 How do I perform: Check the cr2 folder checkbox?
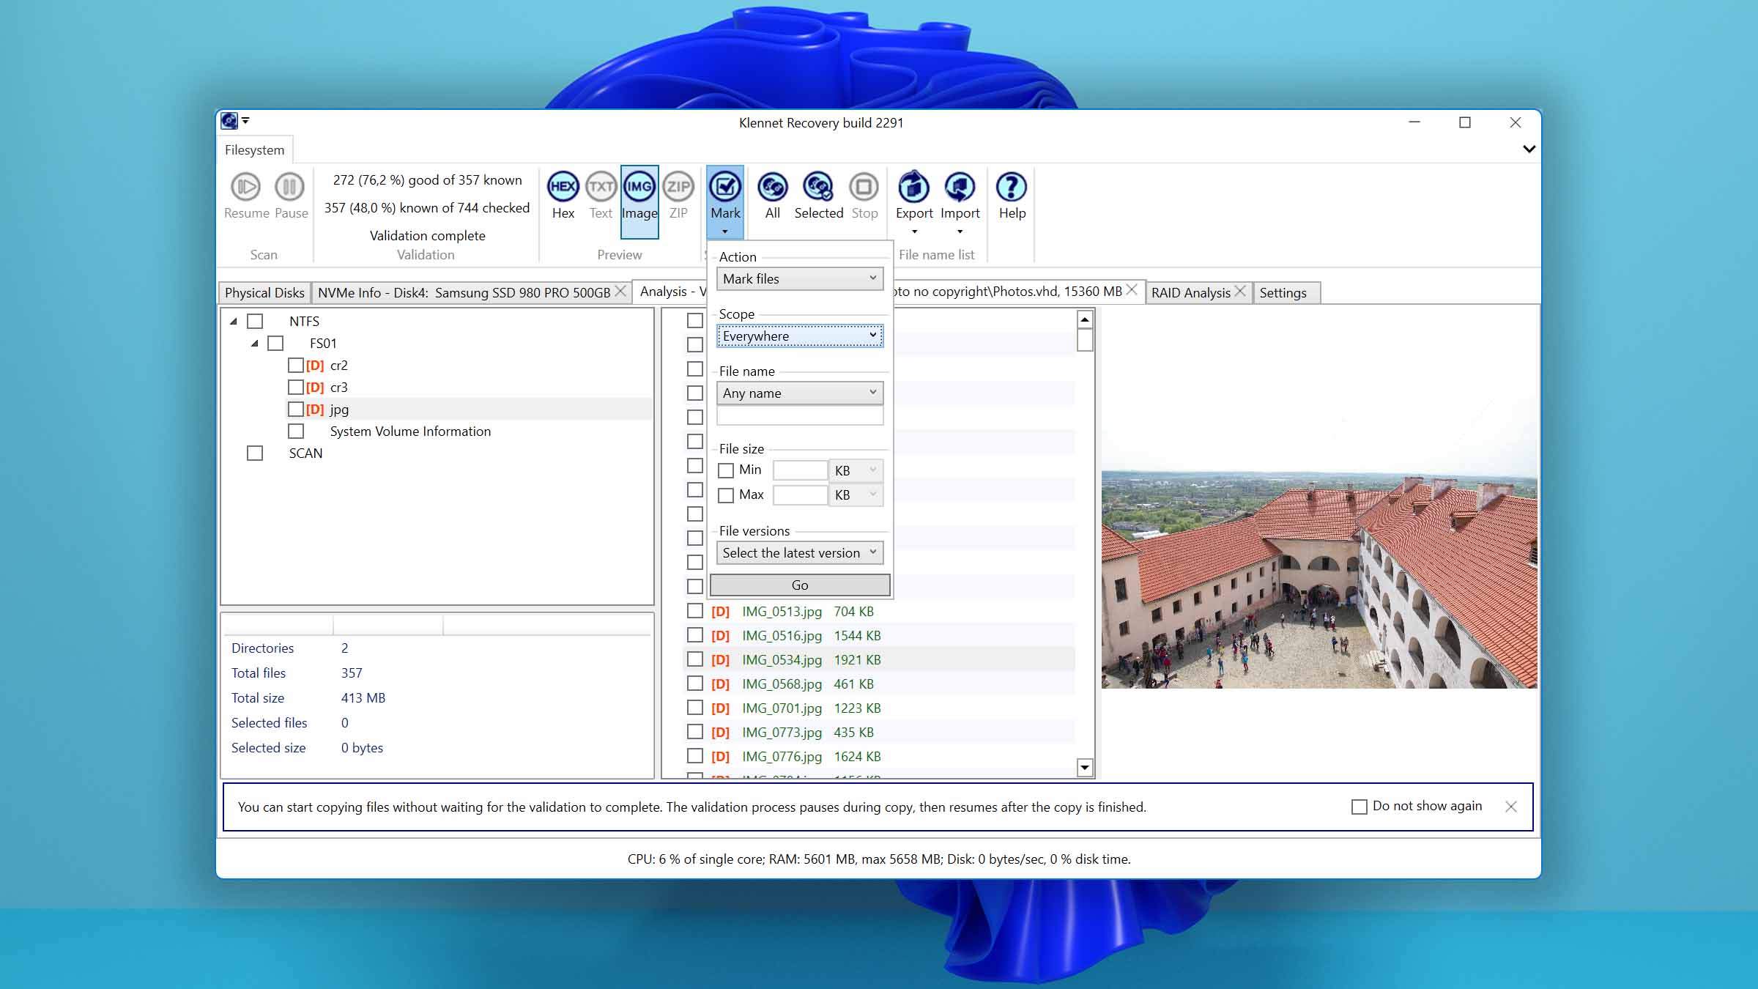[296, 365]
